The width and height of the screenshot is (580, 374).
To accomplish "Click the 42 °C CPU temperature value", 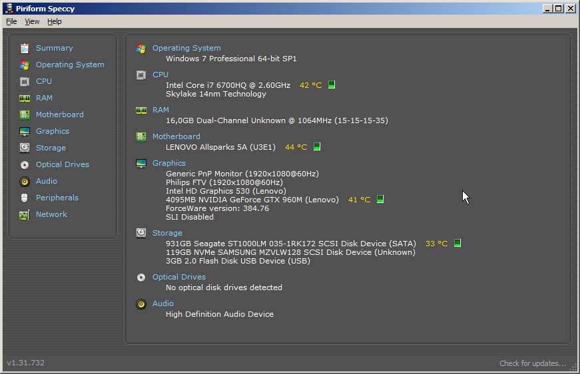I will pyautogui.click(x=311, y=85).
